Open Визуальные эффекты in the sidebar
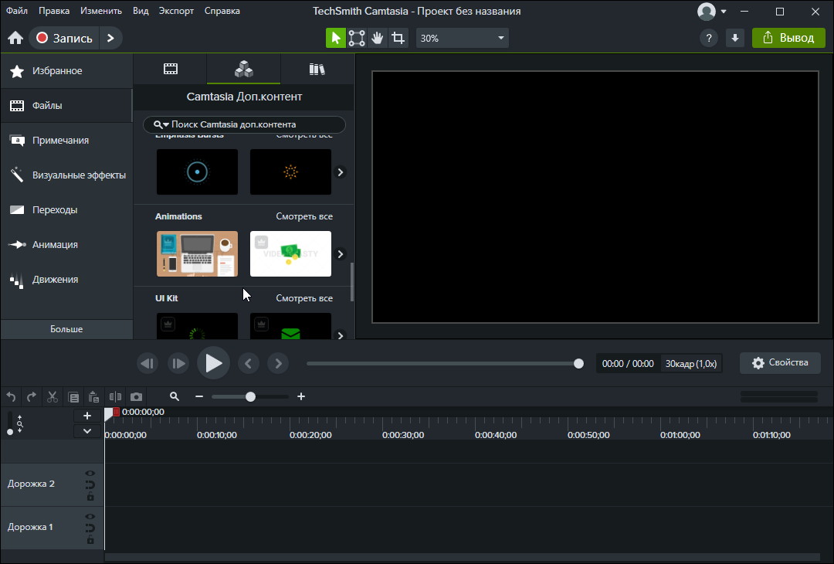834x564 pixels. click(66, 175)
